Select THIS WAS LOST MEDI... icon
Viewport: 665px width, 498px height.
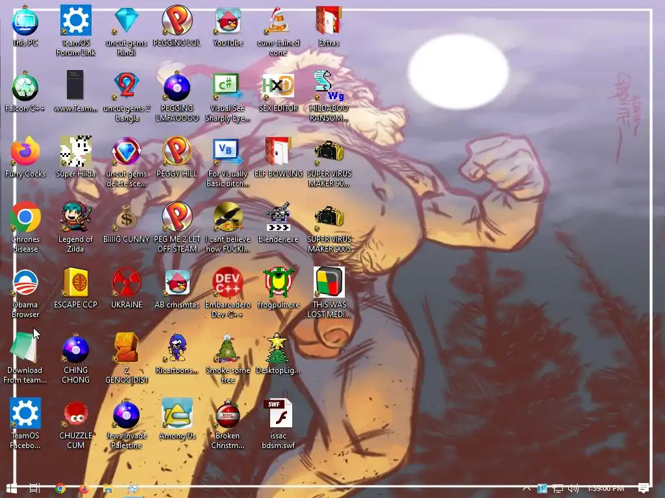pyautogui.click(x=329, y=292)
